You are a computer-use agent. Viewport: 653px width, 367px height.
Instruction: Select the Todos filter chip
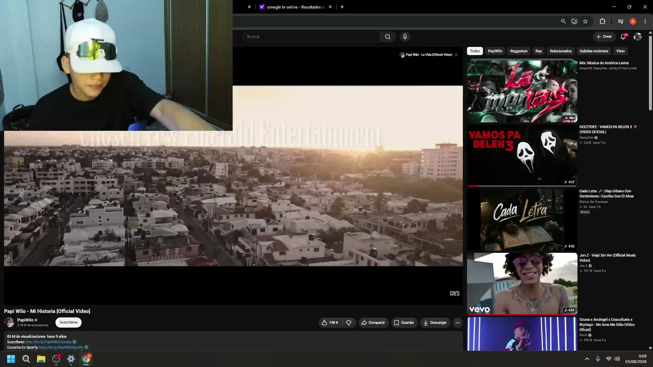[475, 51]
